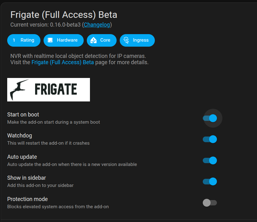Toggle off Show in sidebar
Viewport: 257px width, 222px height.
tap(210, 182)
